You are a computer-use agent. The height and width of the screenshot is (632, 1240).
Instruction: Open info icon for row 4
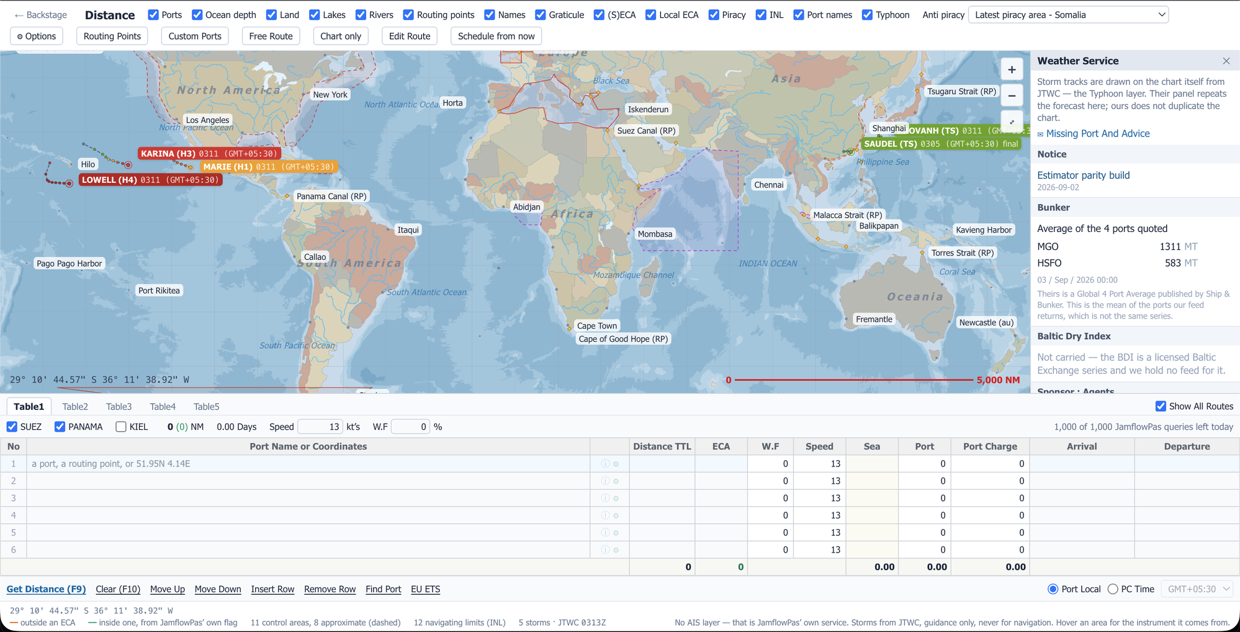605,515
